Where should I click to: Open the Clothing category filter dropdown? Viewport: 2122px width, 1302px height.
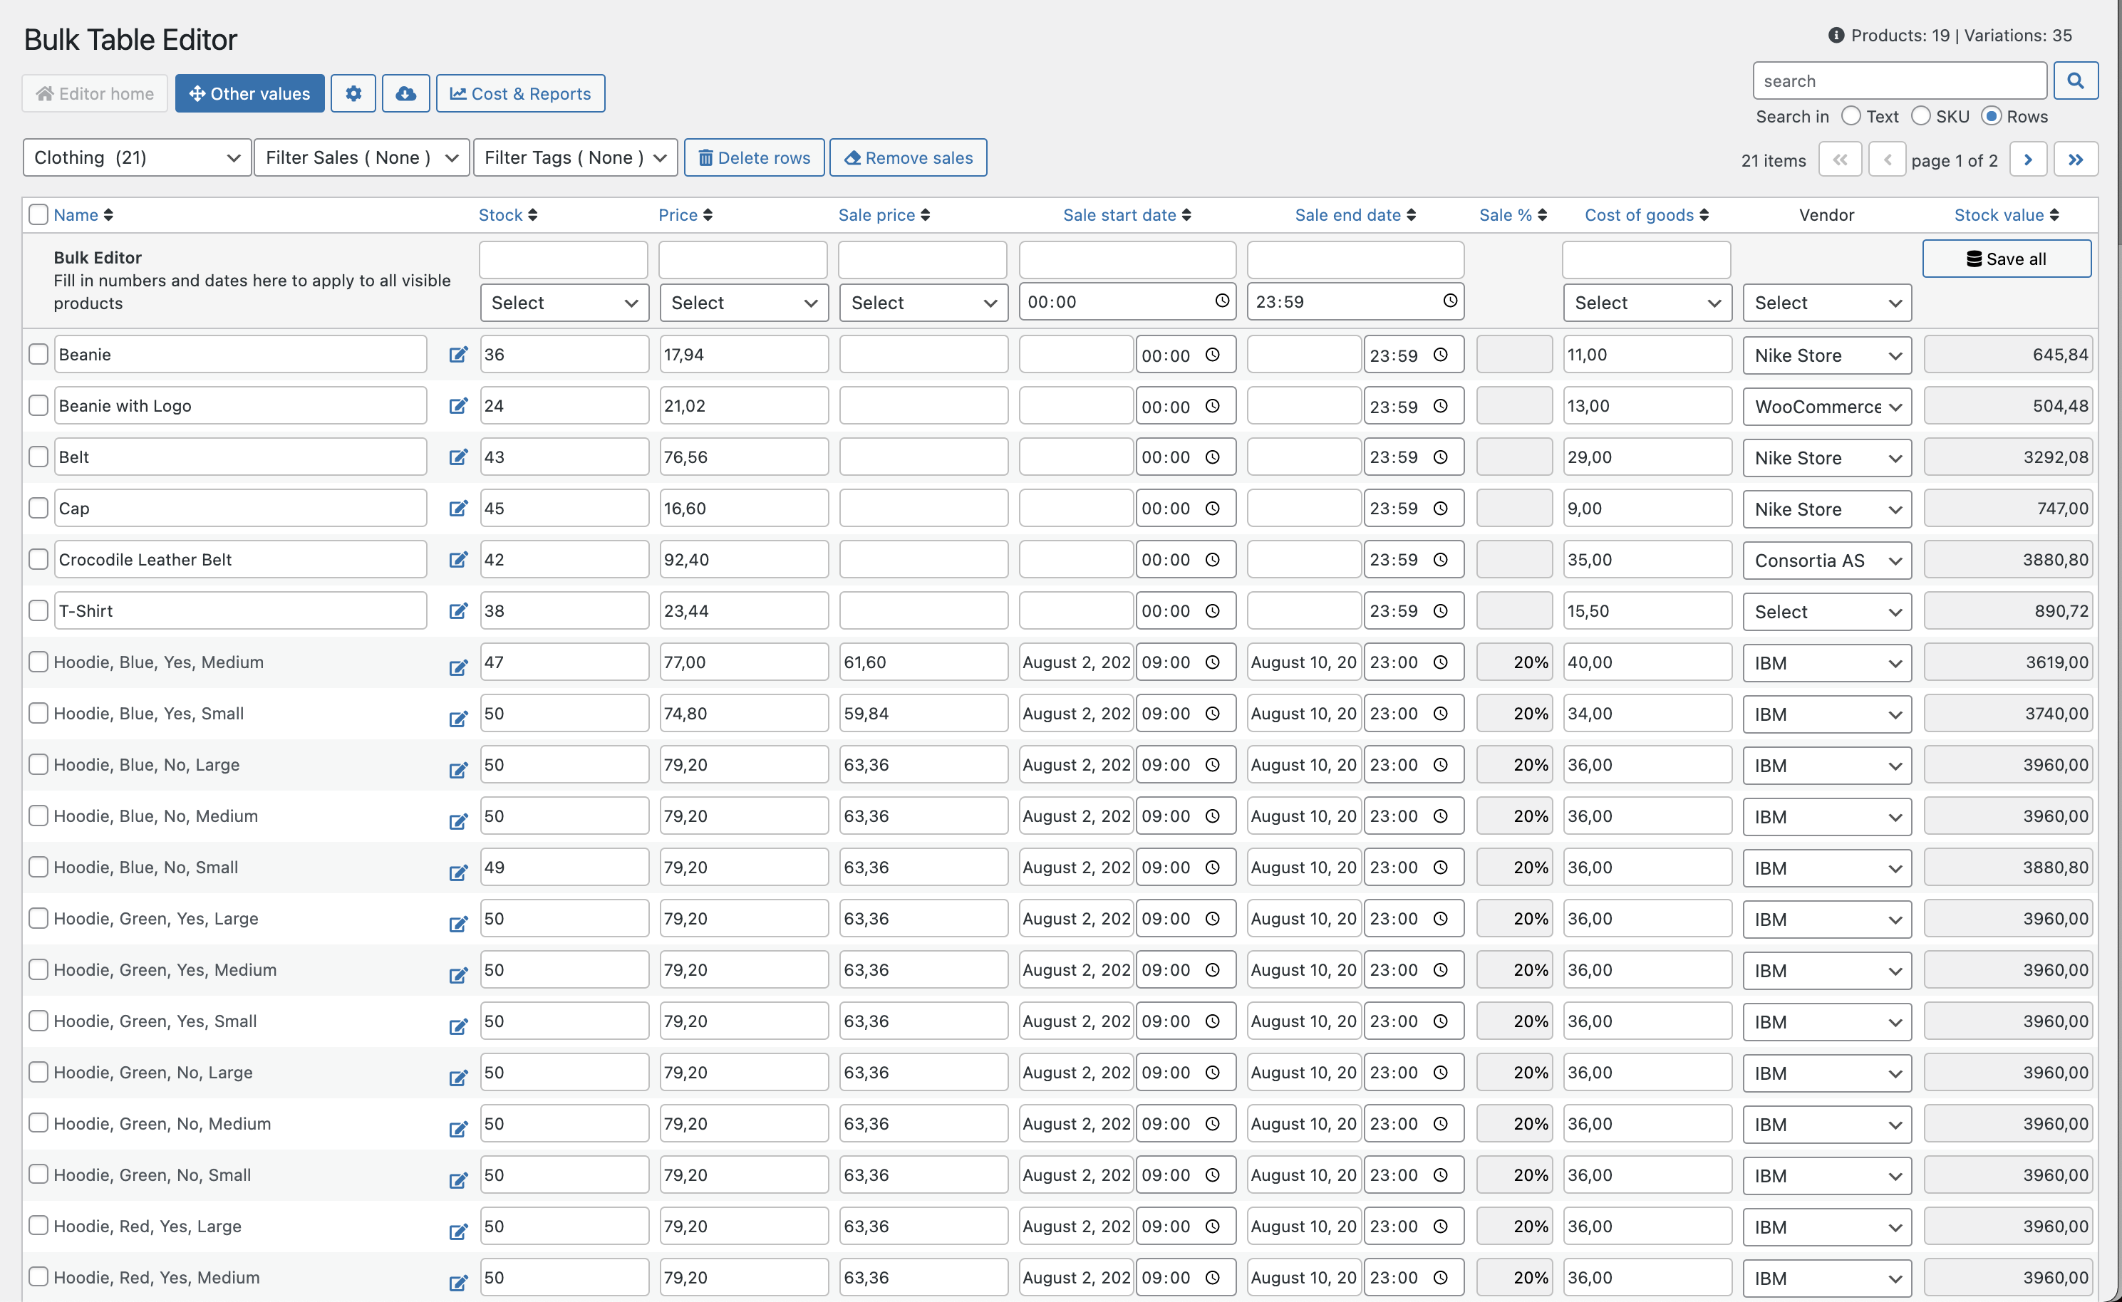(x=135, y=157)
